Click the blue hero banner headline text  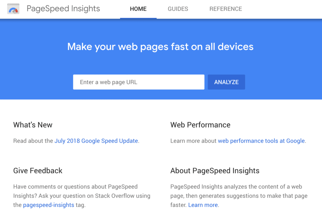pos(161,47)
